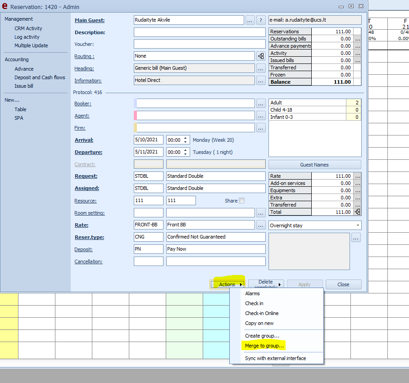Viewport: 409px width, 383px height.
Task: Open the Information ellipsis button
Action: click(261, 81)
